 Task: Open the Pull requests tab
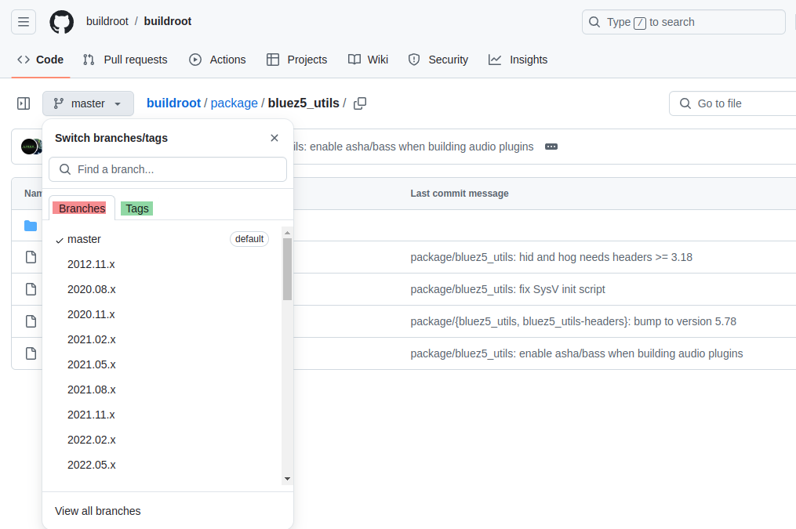tap(125, 60)
